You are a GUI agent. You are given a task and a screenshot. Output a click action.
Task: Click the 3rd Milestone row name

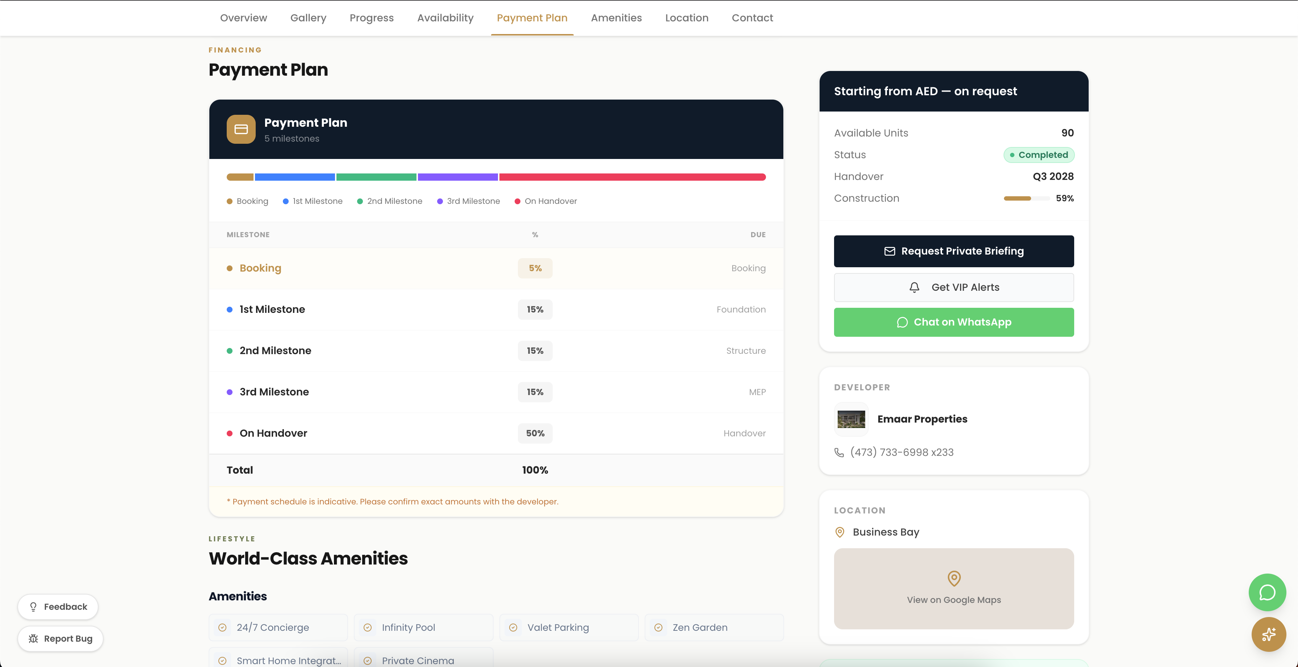(x=274, y=392)
